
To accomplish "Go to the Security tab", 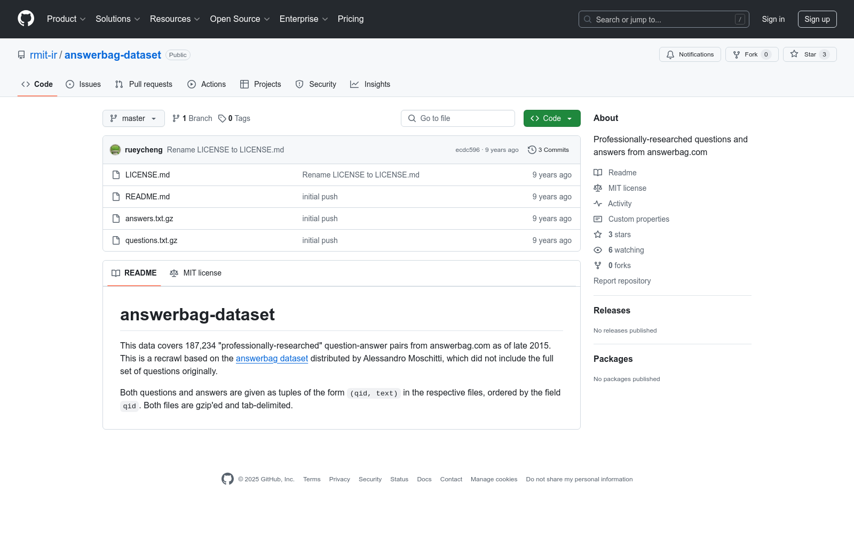I will [316, 84].
